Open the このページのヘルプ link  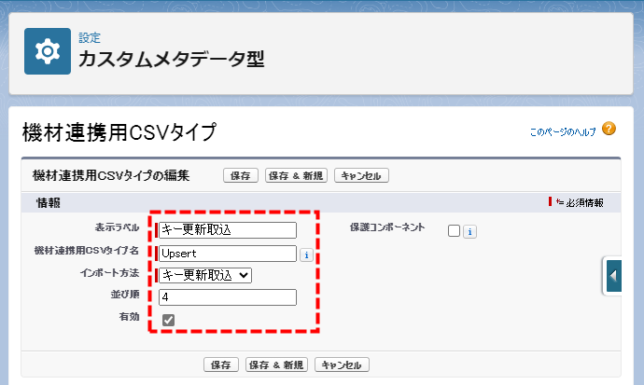562,132
